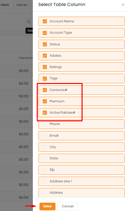The height and width of the screenshot is (211, 128).
Task: Uncheck Active Policies# checkbox
Action: click(x=45, y=112)
